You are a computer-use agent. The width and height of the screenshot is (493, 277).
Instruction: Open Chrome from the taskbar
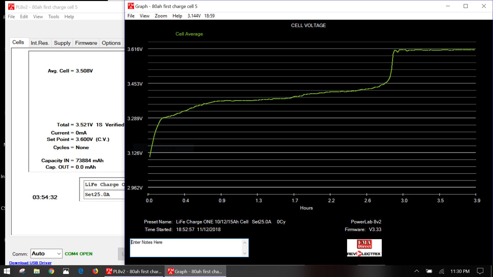(x=51, y=271)
